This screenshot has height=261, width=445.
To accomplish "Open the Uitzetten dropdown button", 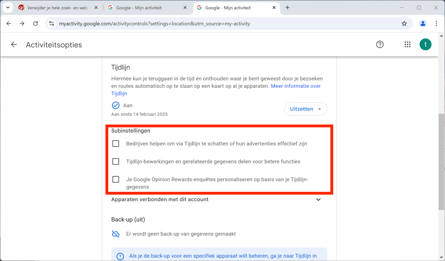I will point(306,109).
